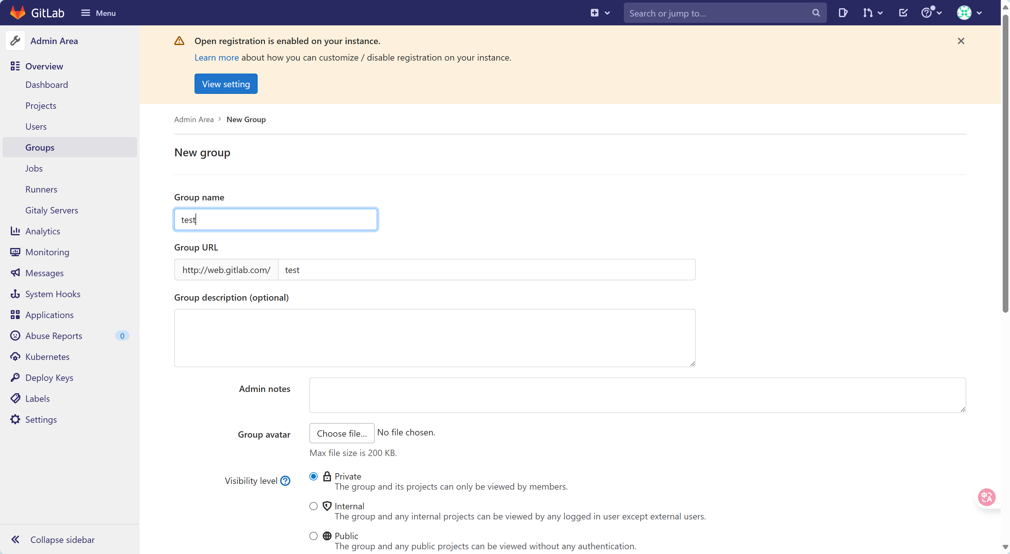Click the Overview grid icon

[x=15, y=66]
